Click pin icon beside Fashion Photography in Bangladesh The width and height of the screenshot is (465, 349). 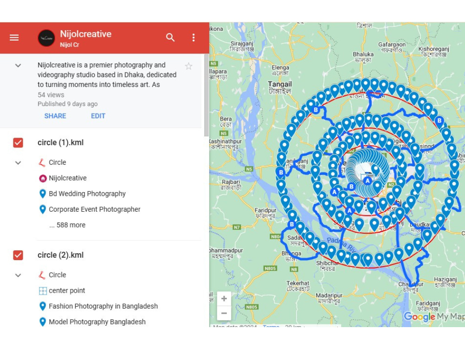(43, 306)
